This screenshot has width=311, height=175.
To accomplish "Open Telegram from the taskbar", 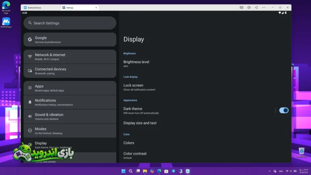I will pyautogui.click(x=174, y=171).
